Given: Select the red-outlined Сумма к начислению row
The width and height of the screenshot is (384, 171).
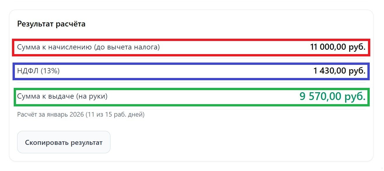Looking at the screenshot, I should 191,47.
